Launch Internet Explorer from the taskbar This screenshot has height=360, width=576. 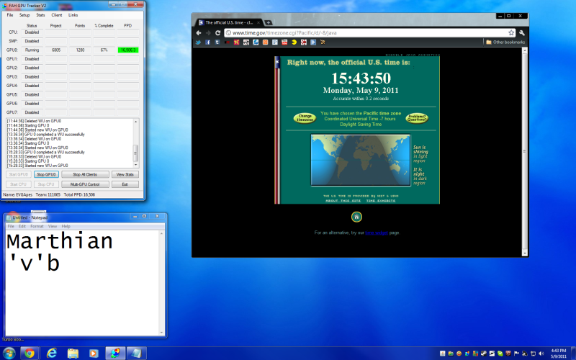click(x=52, y=353)
